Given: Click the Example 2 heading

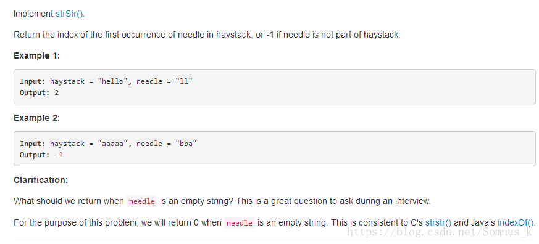Looking at the screenshot, I should (37, 118).
